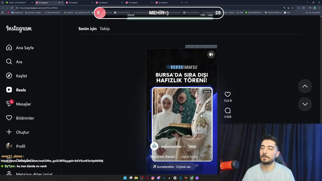Viewport: 322px width, 181px height.
Task: Follow bursatarafsız with Takip button
Action: tap(192, 146)
